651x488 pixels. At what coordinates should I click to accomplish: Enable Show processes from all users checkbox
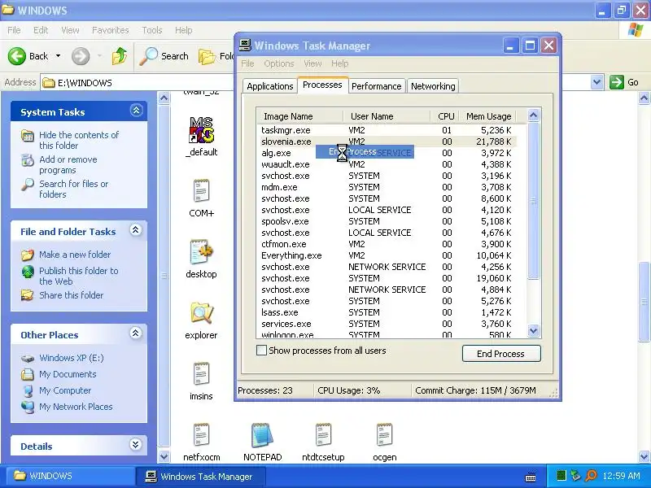[x=261, y=351]
